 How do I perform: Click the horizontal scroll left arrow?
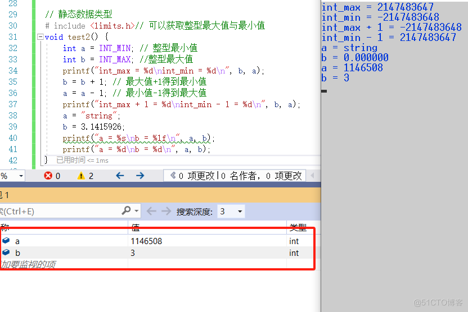tap(312, 176)
